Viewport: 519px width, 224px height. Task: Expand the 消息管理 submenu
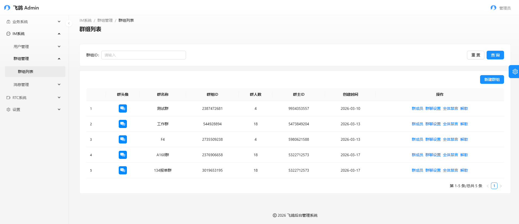[x=37, y=85]
